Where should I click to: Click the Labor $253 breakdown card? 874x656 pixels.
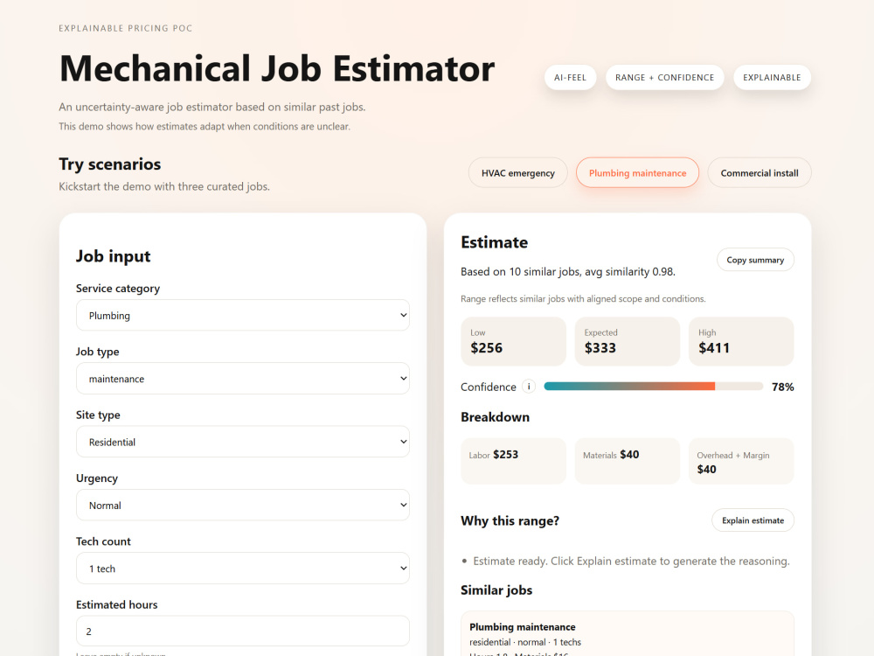point(513,461)
